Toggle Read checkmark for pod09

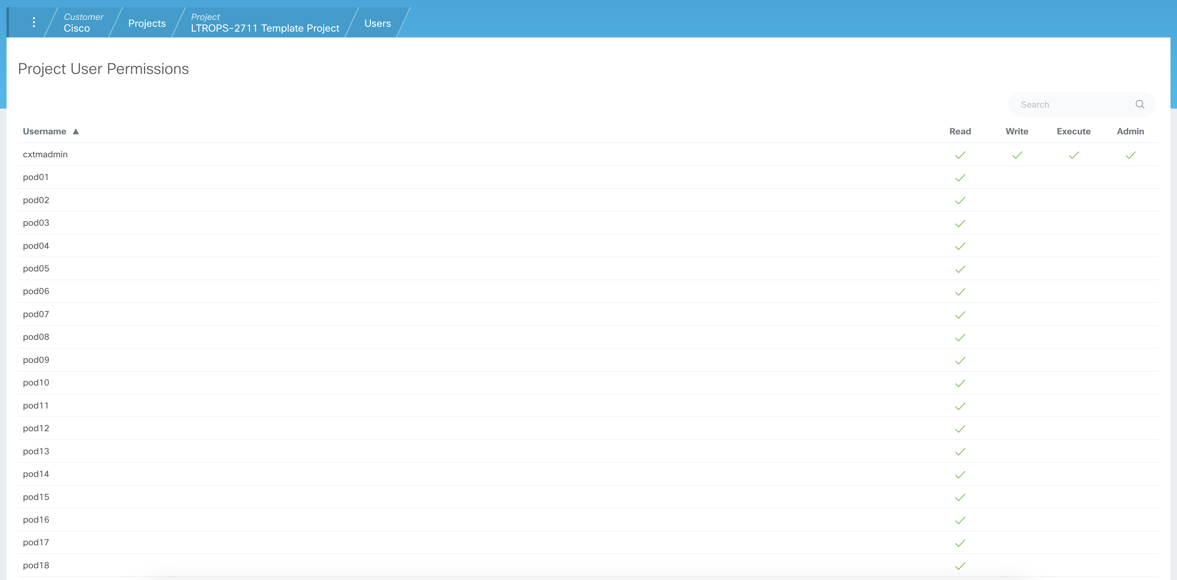pyautogui.click(x=960, y=361)
